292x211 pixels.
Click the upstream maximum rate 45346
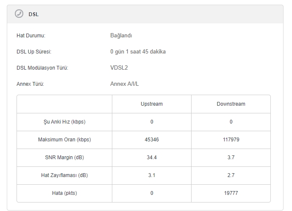pos(152,140)
